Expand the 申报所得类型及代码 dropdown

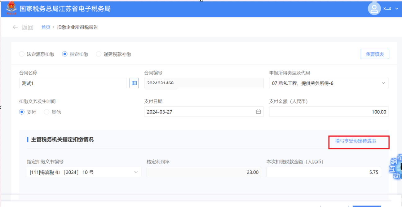point(383,83)
